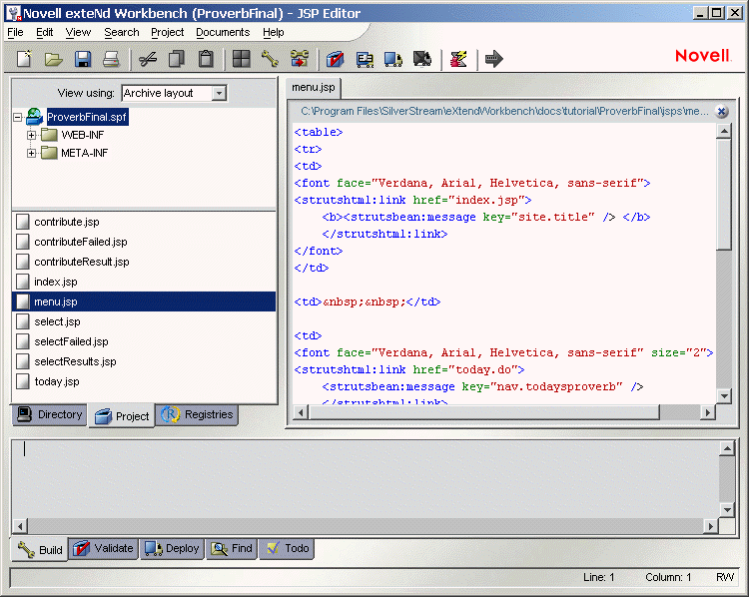Select today.jsp in the file list

[56, 381]
